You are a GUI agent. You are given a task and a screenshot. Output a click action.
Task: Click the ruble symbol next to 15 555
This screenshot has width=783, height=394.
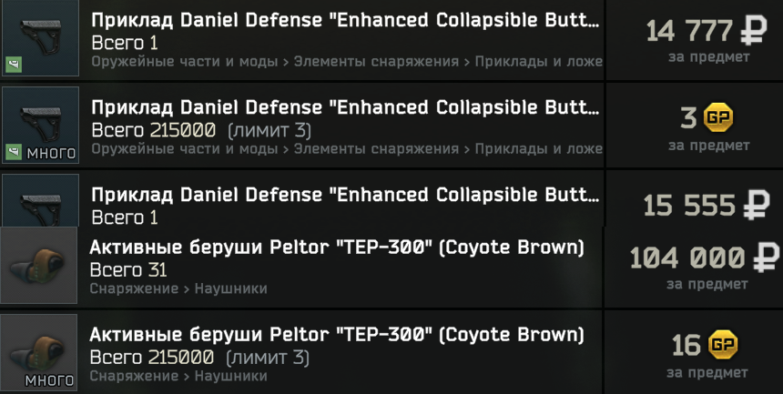click(755, 206)
